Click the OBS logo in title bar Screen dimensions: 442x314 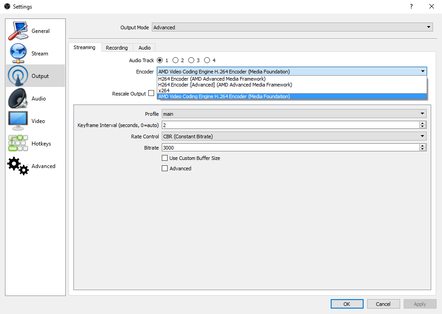7,6
